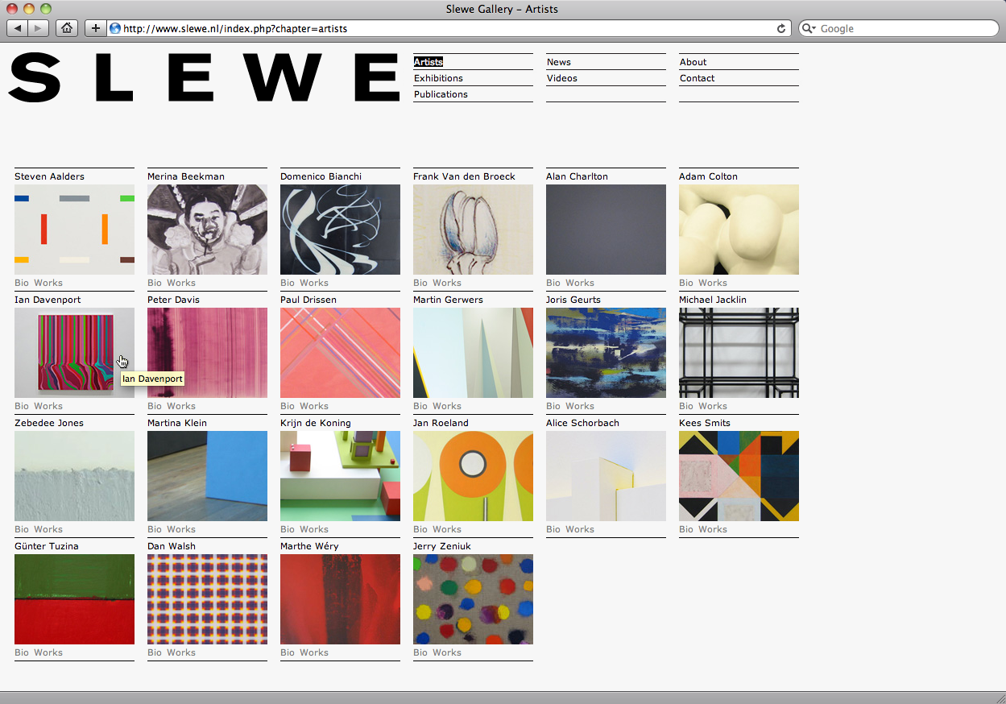Screen dimensions: 1006x704
Task: Click the URL address field
Action: click(x=443, y=28)
